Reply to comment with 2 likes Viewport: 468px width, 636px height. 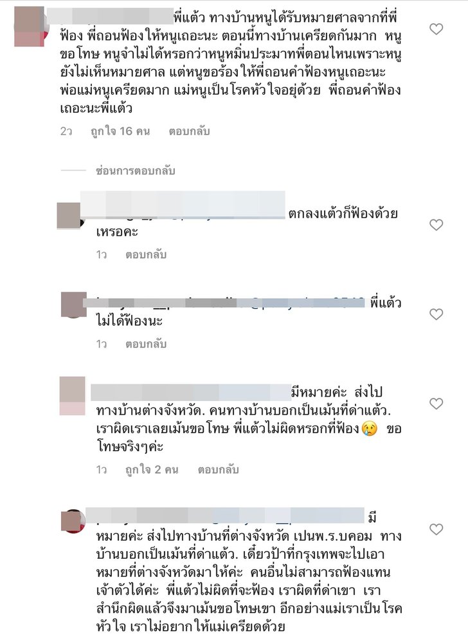tap(218, 469)
